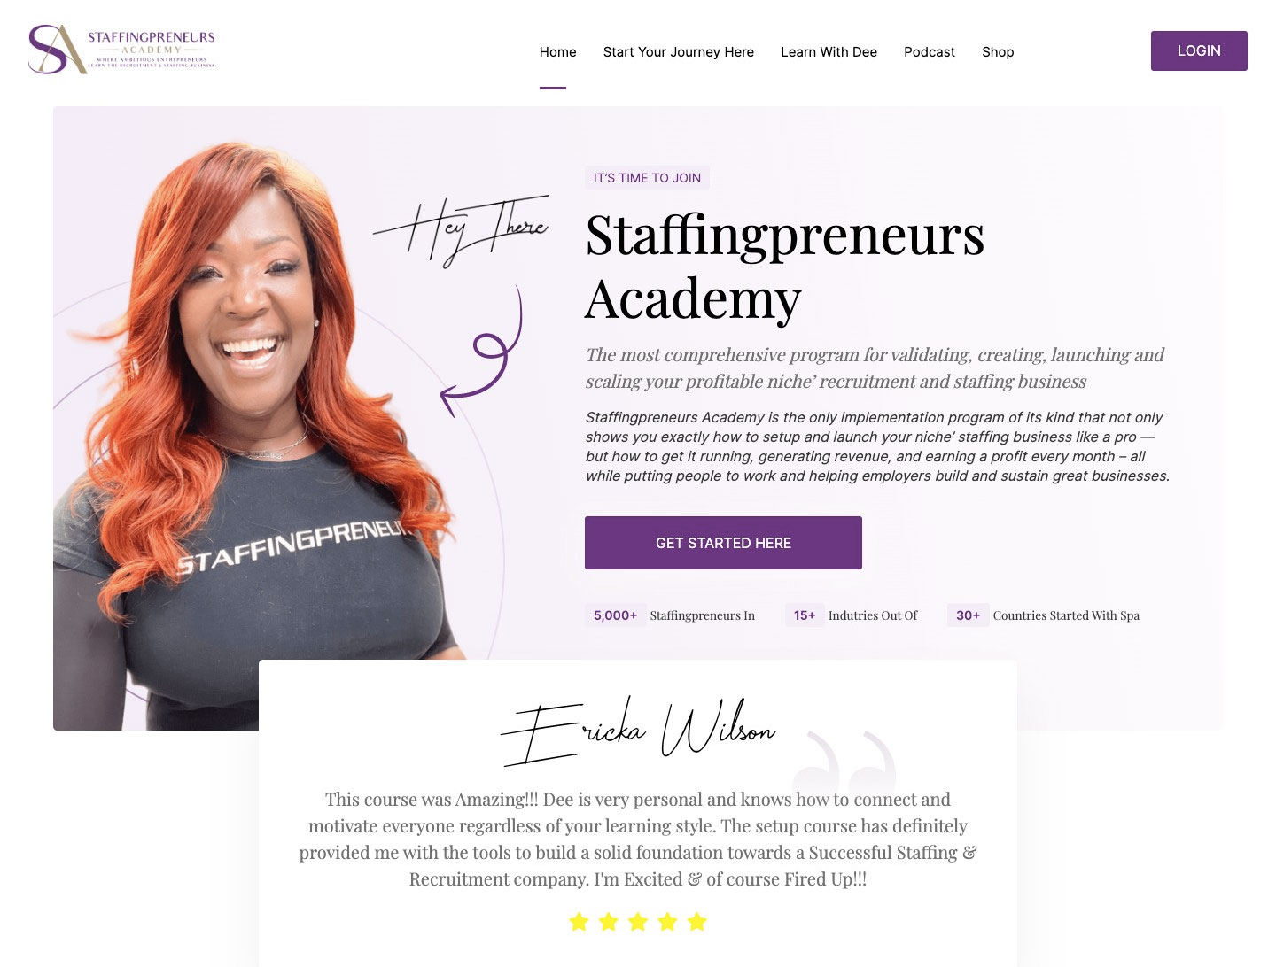Click the Staffingpreneurs Academy SA logo
Screen dimensions: 1276x967
122,50
